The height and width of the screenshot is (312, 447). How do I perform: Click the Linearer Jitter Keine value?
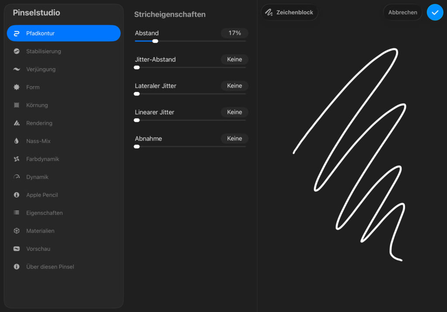point(234,112)
